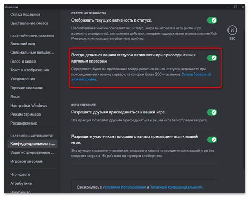Viewport: 249px width, 197px height.
Task: Open Склад подарков settings section
Action: [25, 14]
